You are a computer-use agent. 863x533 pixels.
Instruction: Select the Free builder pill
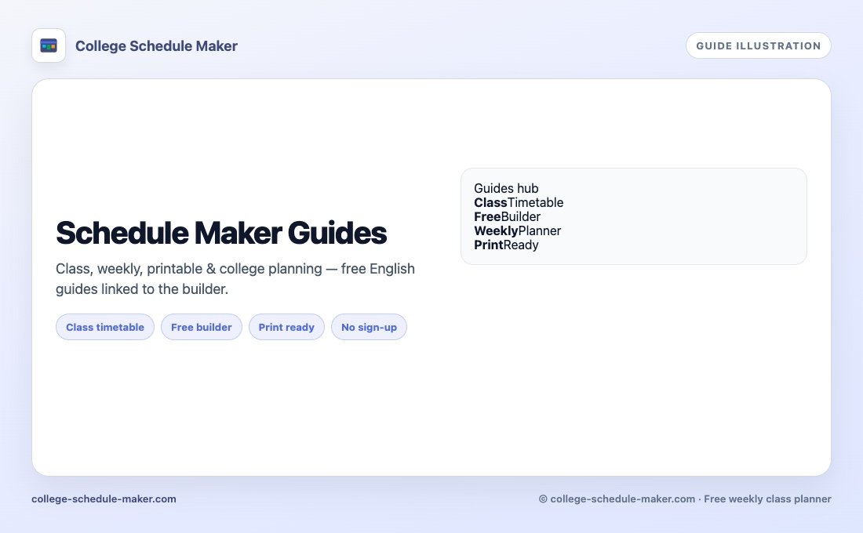[202, 328]
